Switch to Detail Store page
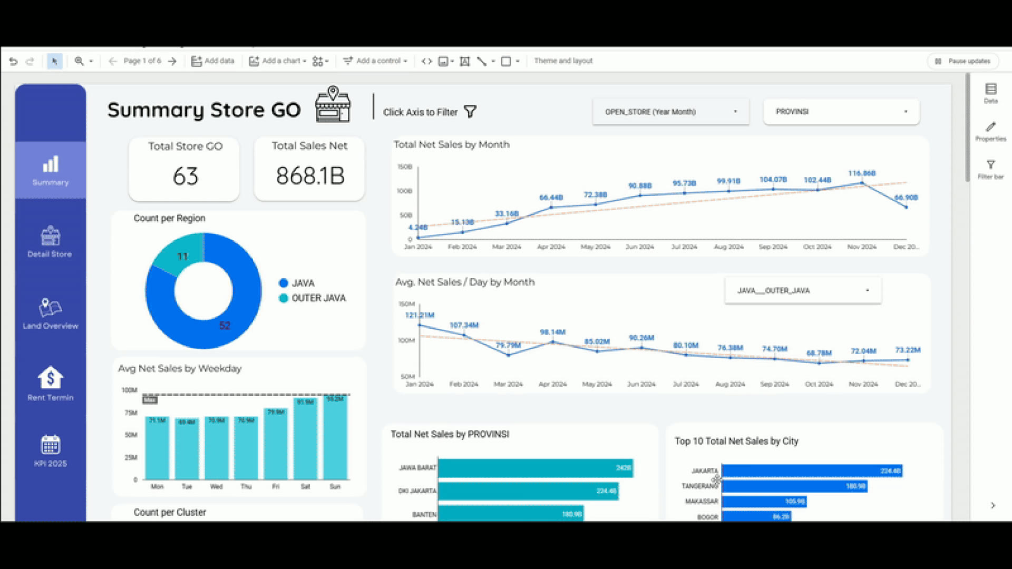The image size is (1012, 569). pyautogui.click(x=50, y=242)
